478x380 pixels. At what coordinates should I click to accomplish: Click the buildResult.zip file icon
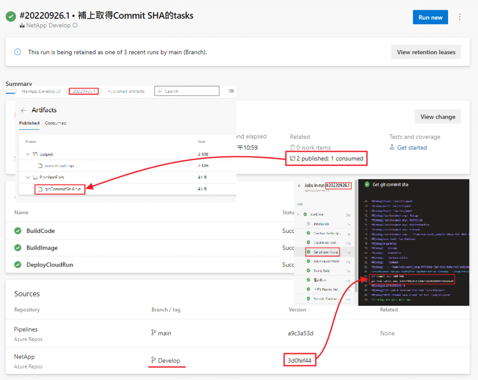point(40,166)
